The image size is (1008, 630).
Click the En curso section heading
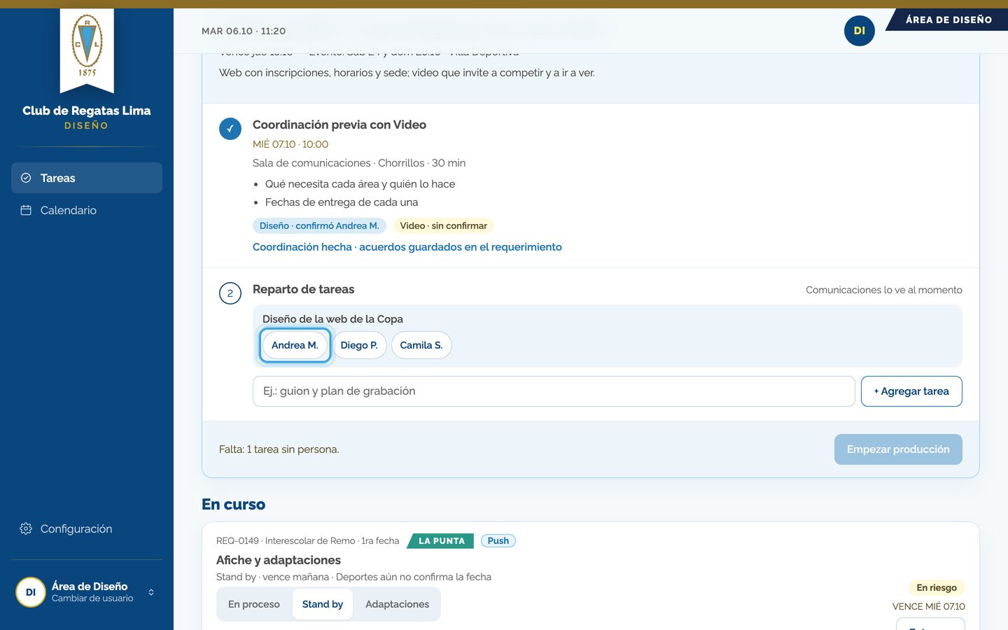(x=234, y=504)
